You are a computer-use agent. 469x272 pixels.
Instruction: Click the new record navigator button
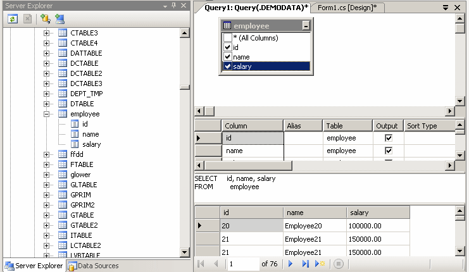point(321,264)
